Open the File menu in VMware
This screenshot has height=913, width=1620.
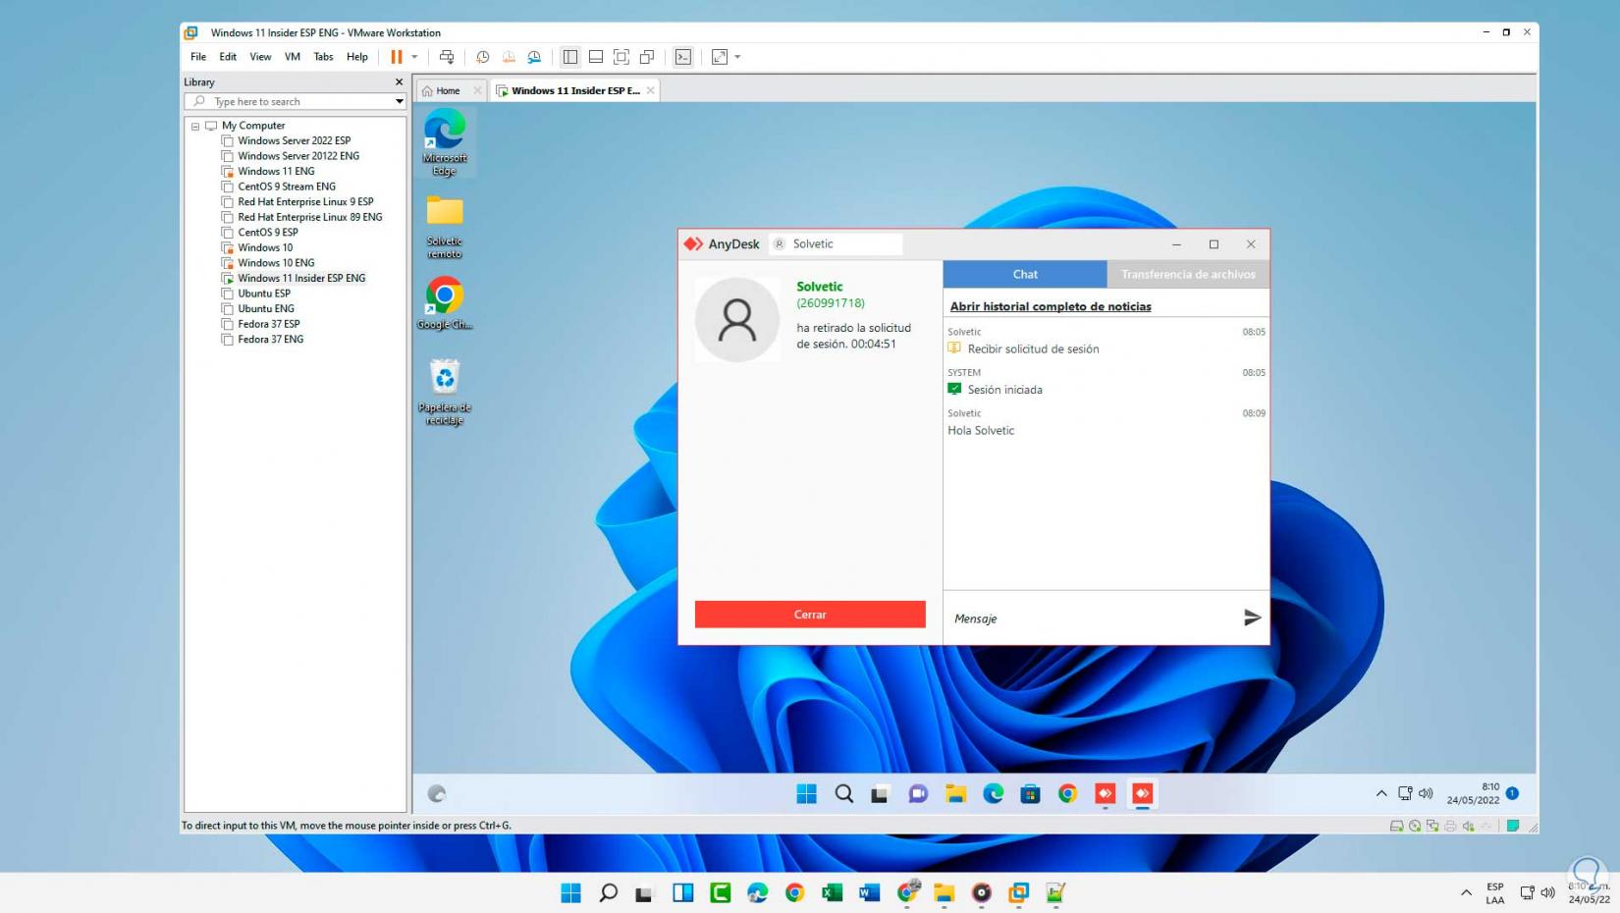pyautogui.click(x=198, y=57)
